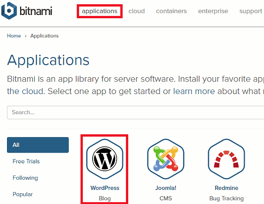
Task: Open the containers menu item
Action: [x=171, y=11]
